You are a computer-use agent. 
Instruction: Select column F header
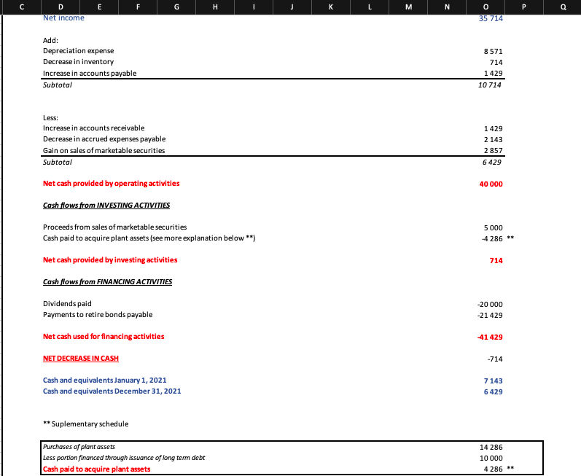point(138,7)
